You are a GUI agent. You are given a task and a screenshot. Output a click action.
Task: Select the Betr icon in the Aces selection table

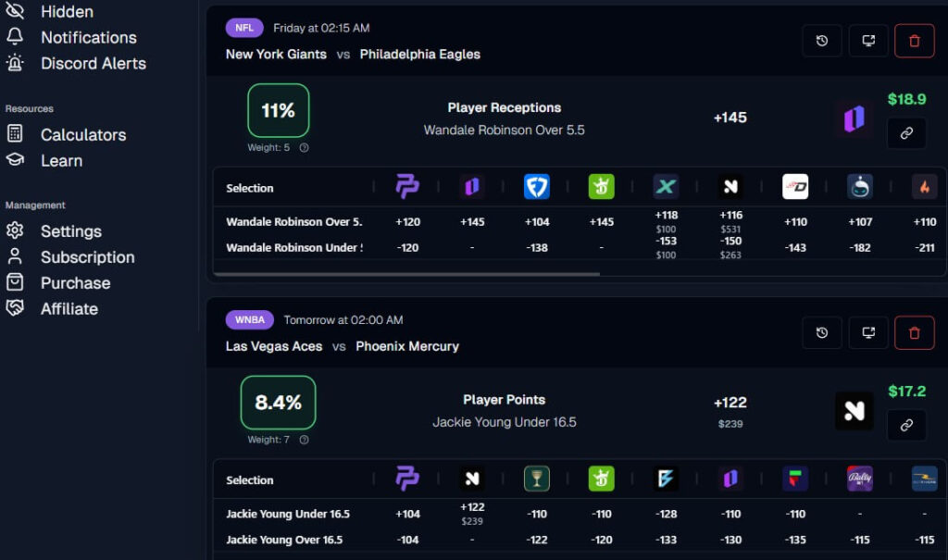point(666,479)
